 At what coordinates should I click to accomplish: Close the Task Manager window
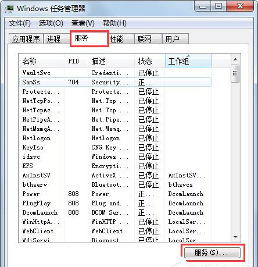click(x=240, y=7)
